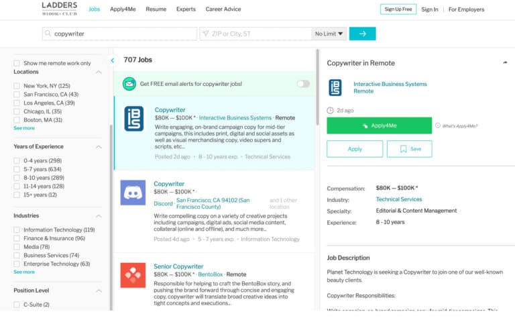This screenshot has width=515, height=322.
Task: Check Chicago, IL location filter
Action: click(x=16, y=111)
